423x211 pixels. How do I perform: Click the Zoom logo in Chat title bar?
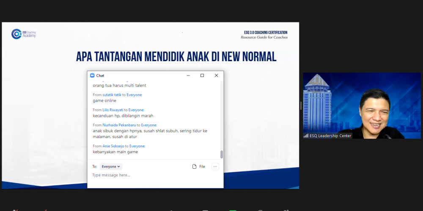click(x=92, y=76)
